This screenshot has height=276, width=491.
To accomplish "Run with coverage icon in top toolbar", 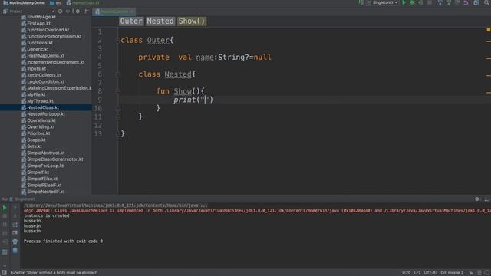I will pos(421,3).
